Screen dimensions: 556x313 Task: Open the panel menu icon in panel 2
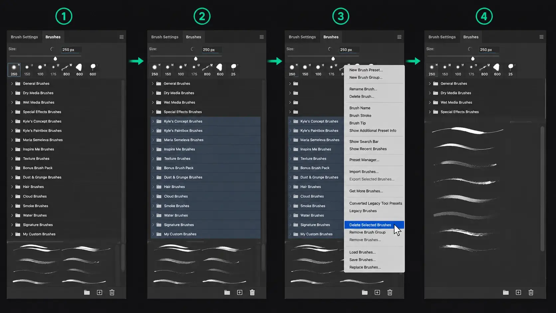[262, 37]
